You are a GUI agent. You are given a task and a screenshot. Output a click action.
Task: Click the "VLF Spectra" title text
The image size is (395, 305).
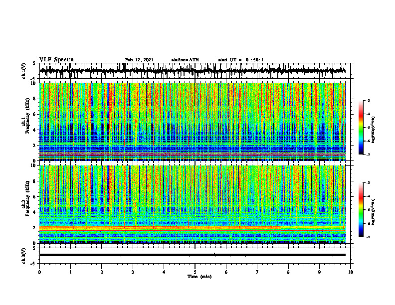point(56,59)
